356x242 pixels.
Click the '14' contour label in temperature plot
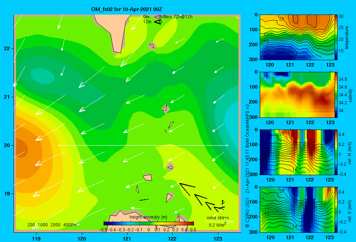pos(294,54)
